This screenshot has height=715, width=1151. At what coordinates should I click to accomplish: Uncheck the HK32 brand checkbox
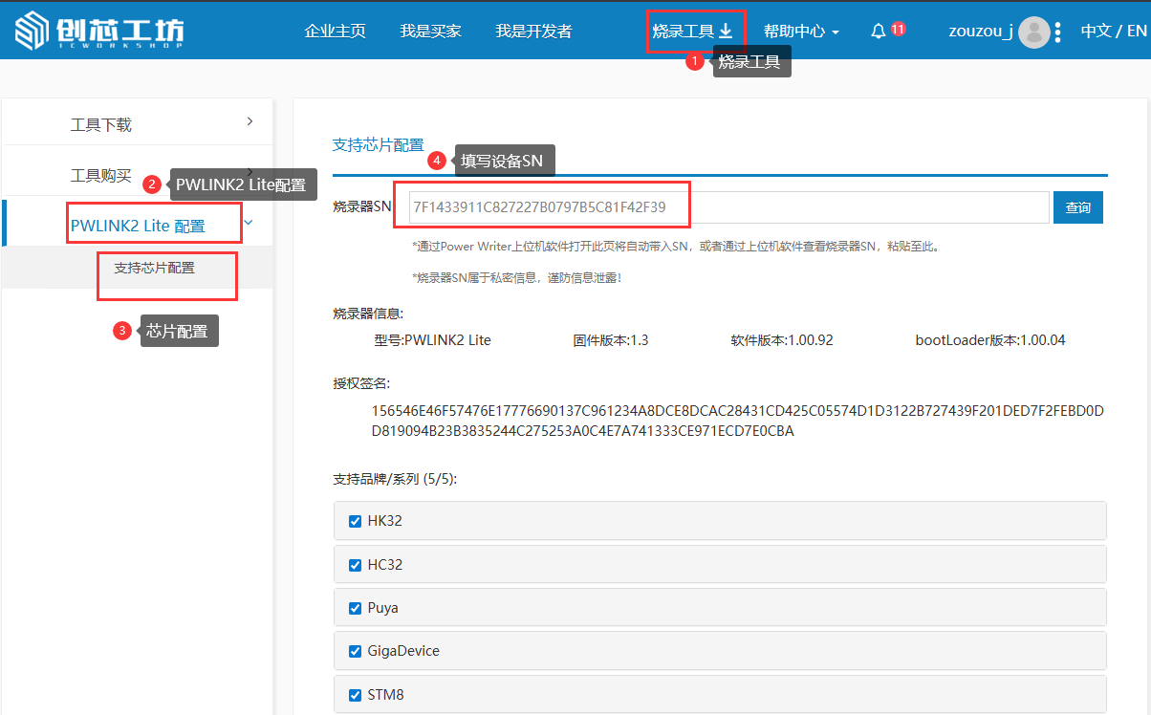(x=355, y=522)
